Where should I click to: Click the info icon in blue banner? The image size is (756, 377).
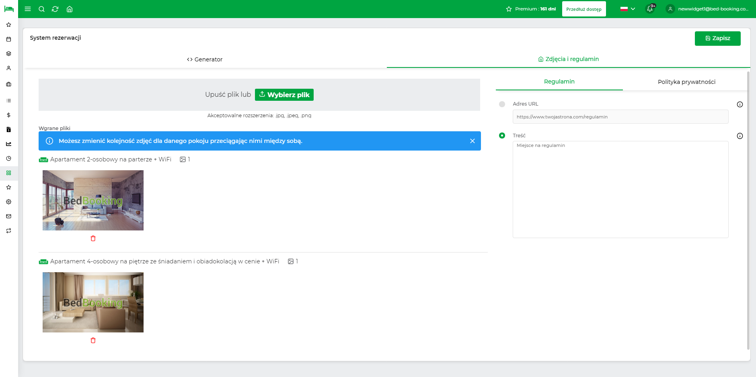point(49,141)
